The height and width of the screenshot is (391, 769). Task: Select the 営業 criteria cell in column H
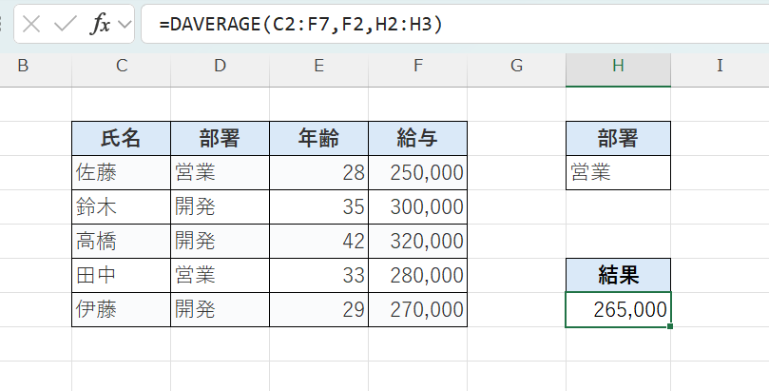click(x=618, y=173)
